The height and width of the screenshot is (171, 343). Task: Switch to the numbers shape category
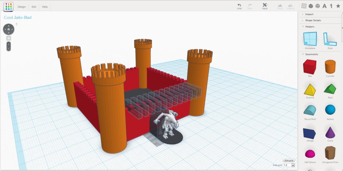click(331, 6)
